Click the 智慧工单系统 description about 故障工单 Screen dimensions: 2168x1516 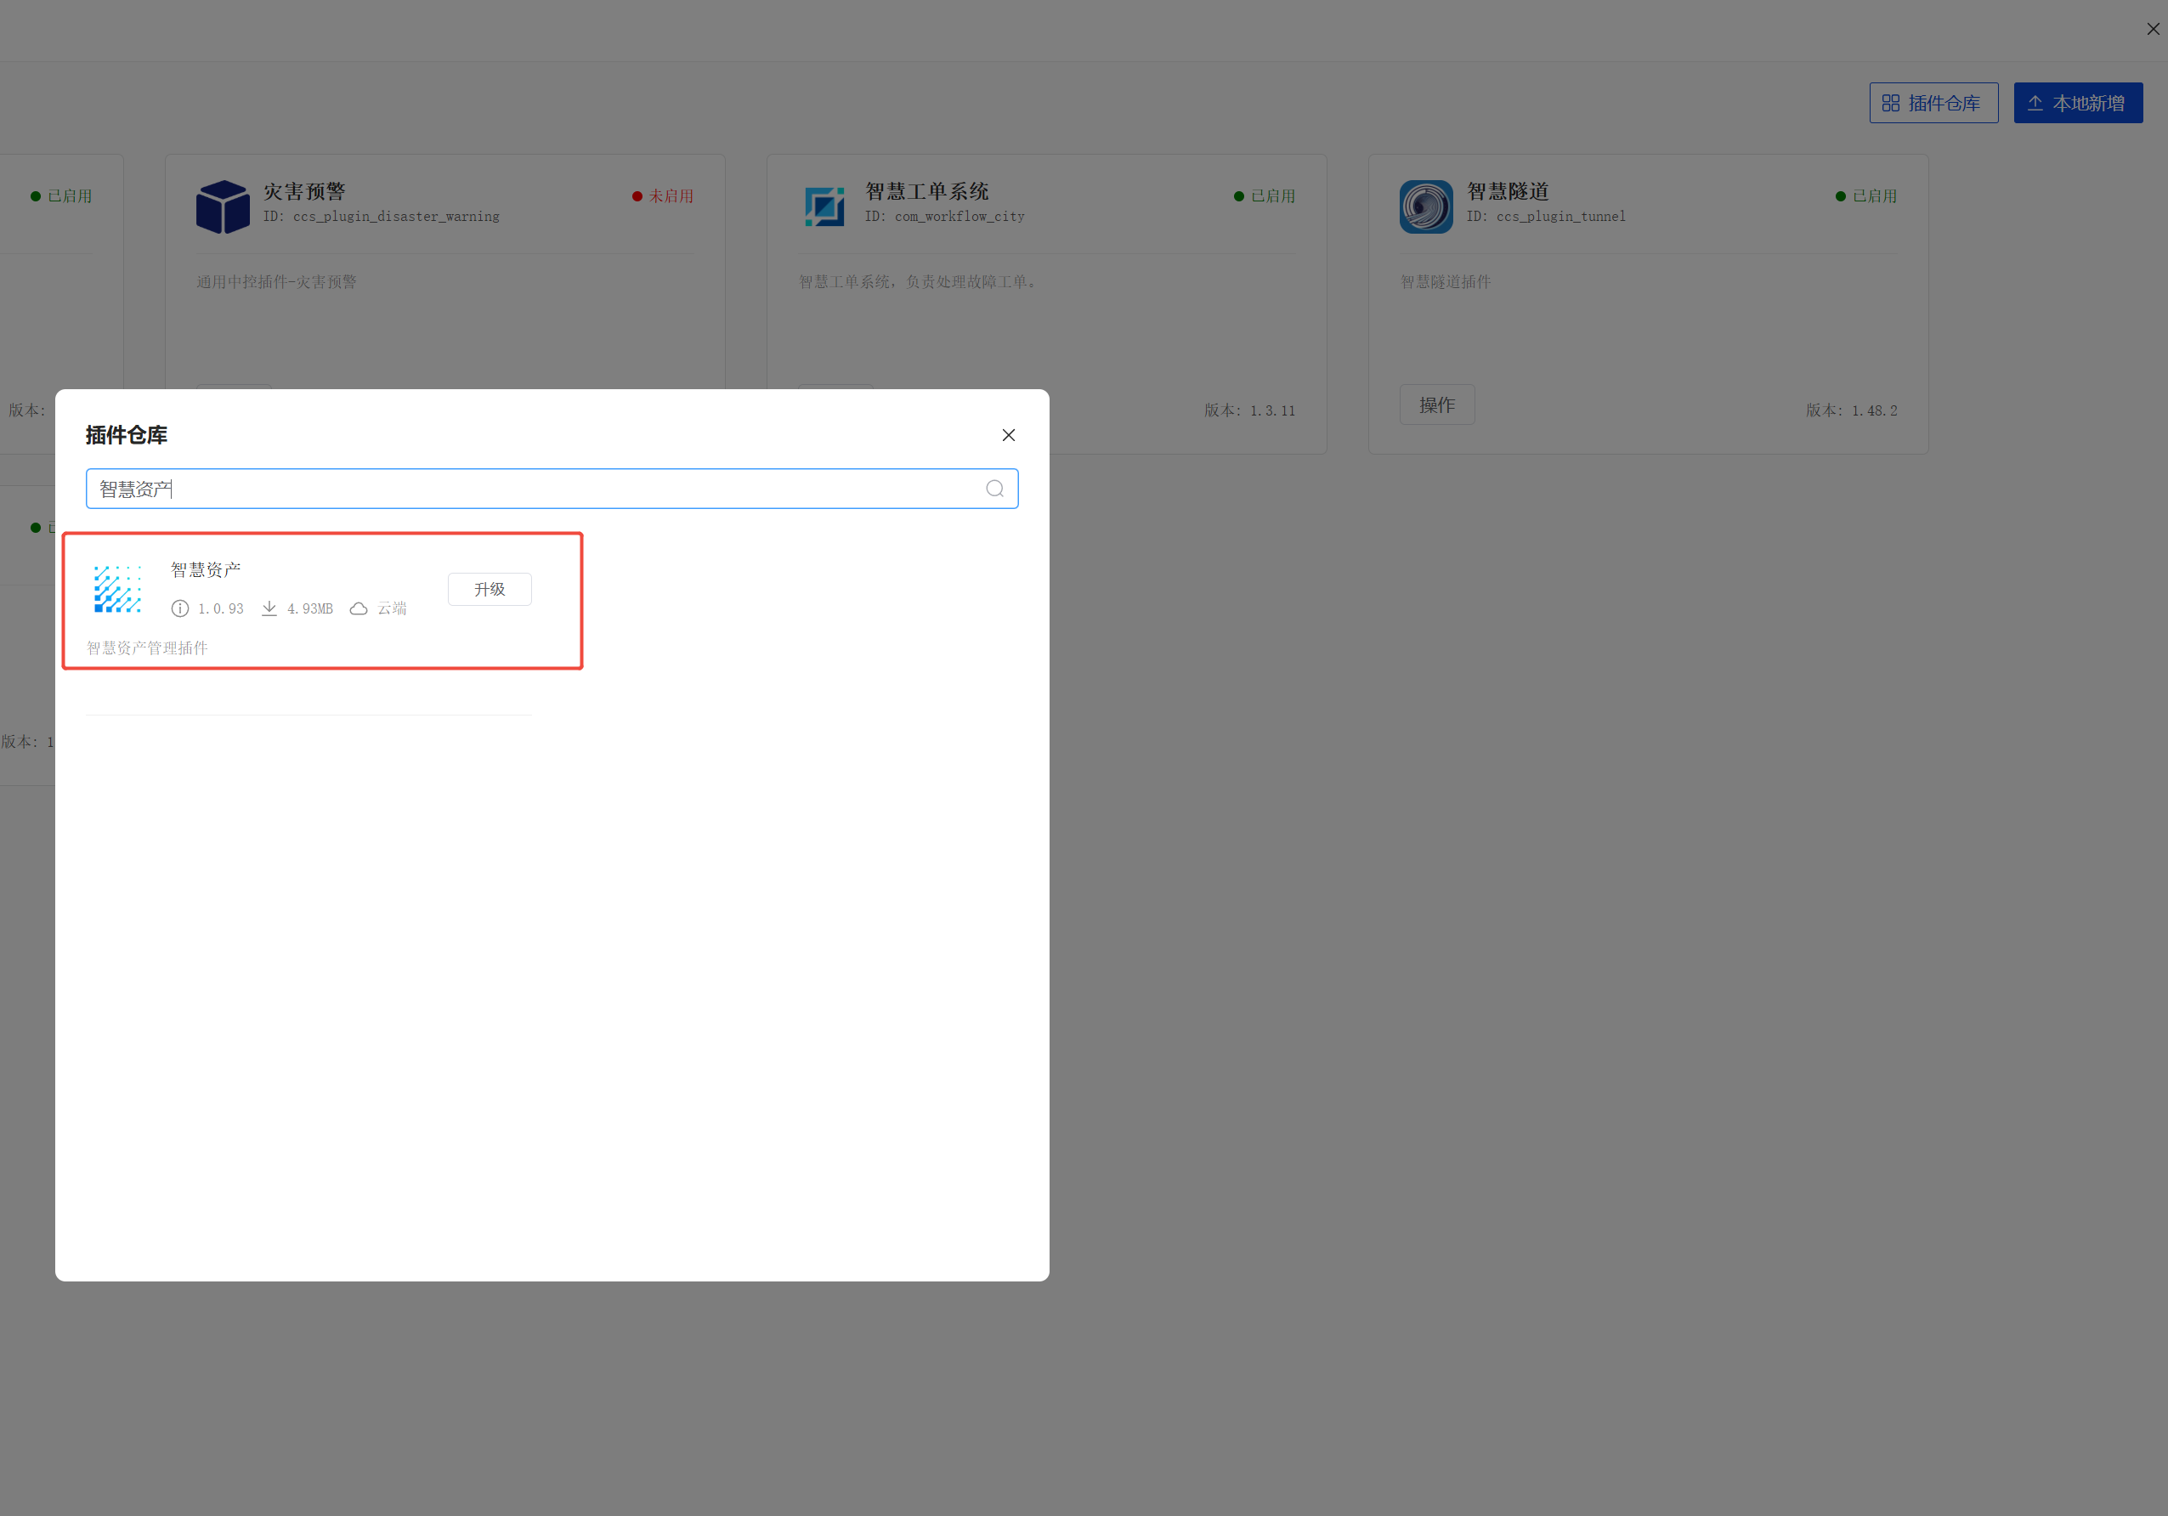pyautogui.click(x=920, y=282)
